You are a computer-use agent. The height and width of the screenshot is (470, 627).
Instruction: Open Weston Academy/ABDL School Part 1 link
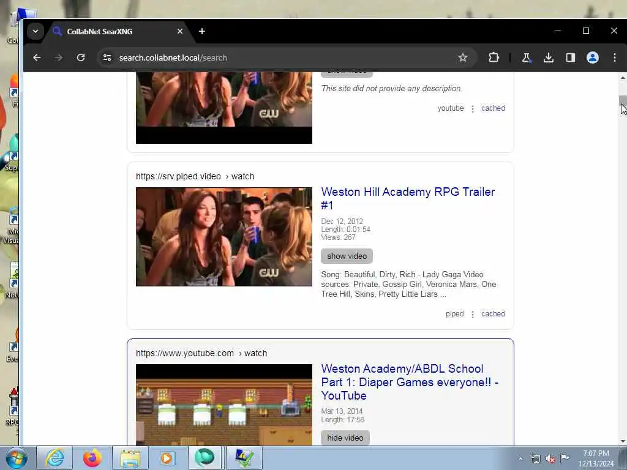[x=410, y=382]
